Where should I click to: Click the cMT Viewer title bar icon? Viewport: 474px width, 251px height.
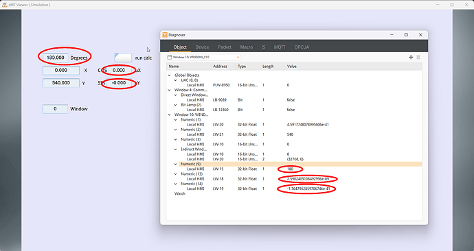(4, 5)
